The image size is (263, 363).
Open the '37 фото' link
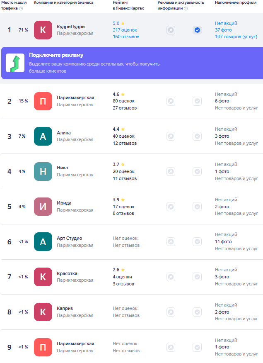pos(223,30)
